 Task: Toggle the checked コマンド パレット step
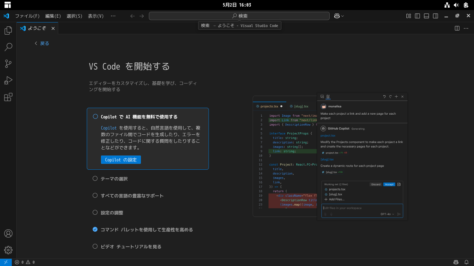click(x=95, y=229)
